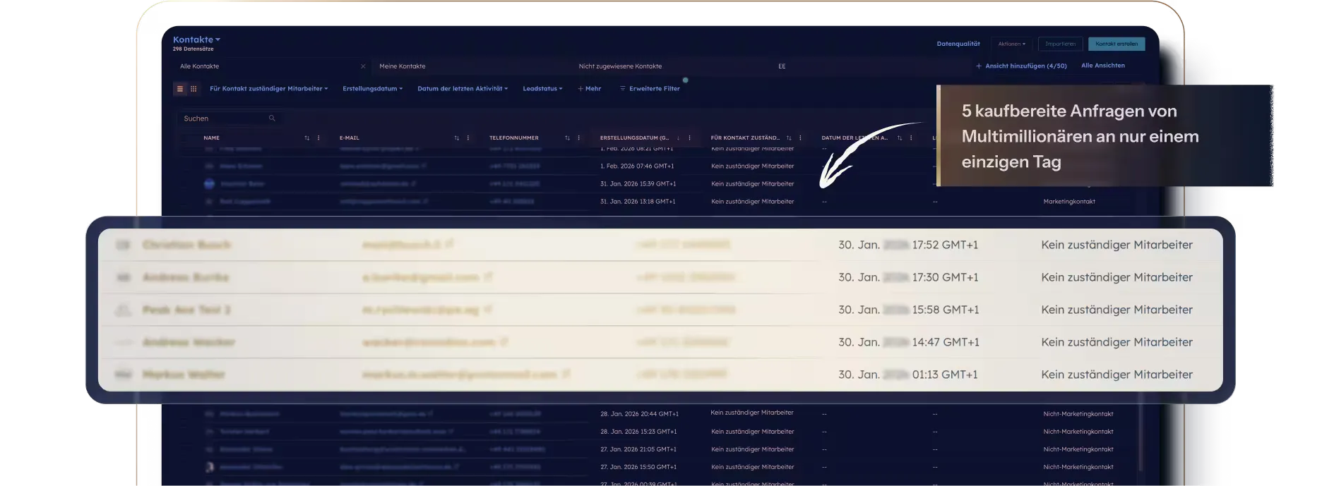
Task: Switch to Meine Kontakte tab
Action: coord(403,66)
